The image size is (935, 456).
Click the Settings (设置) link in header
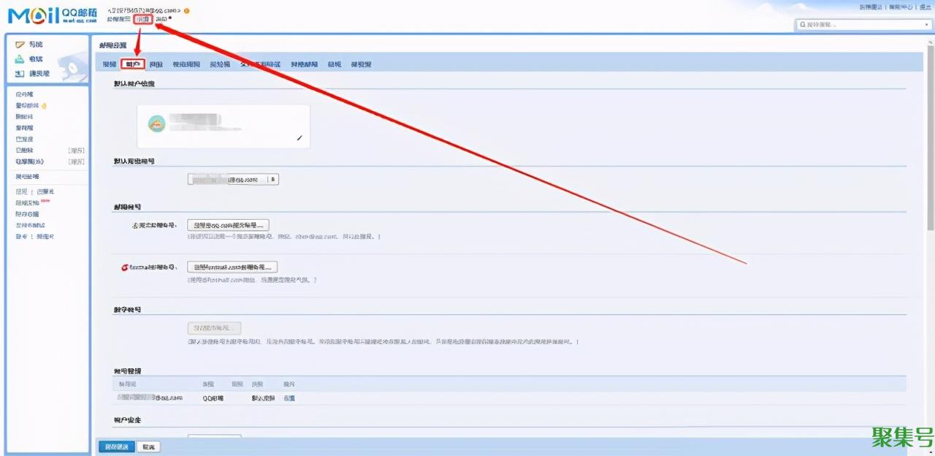coord(142,19)
